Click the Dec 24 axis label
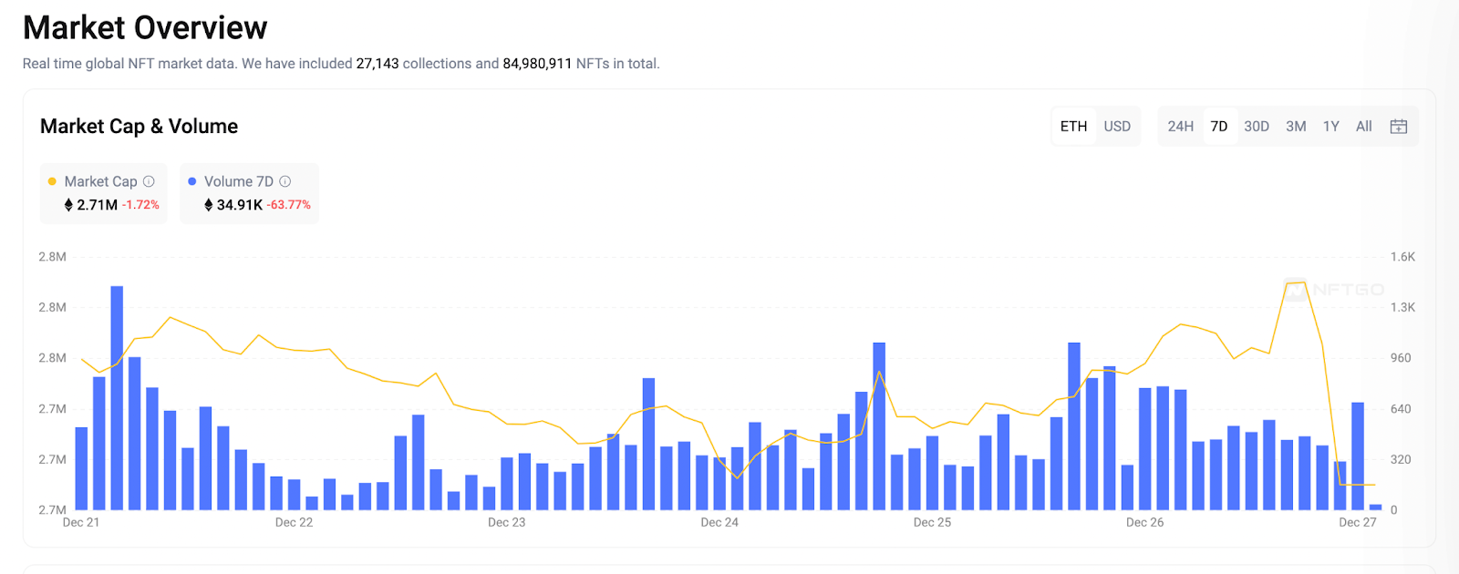The image size is (1459, 574). 719,522
